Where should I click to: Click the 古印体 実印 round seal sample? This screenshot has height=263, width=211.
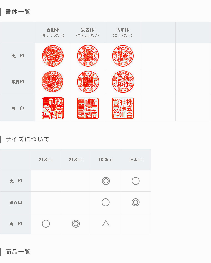[123, 56]
